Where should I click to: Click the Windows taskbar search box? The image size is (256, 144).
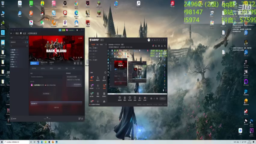(16, 142)
